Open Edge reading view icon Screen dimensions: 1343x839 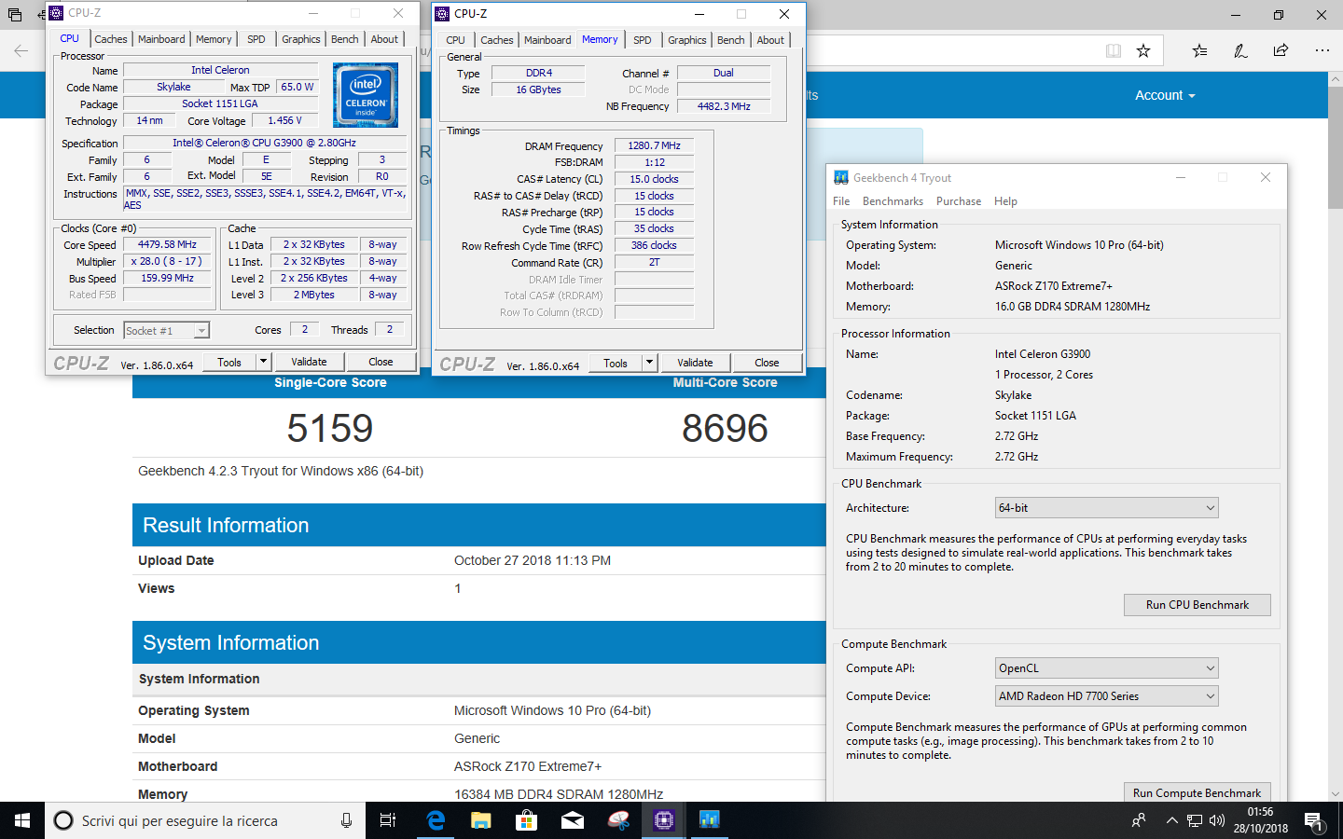1114,51
